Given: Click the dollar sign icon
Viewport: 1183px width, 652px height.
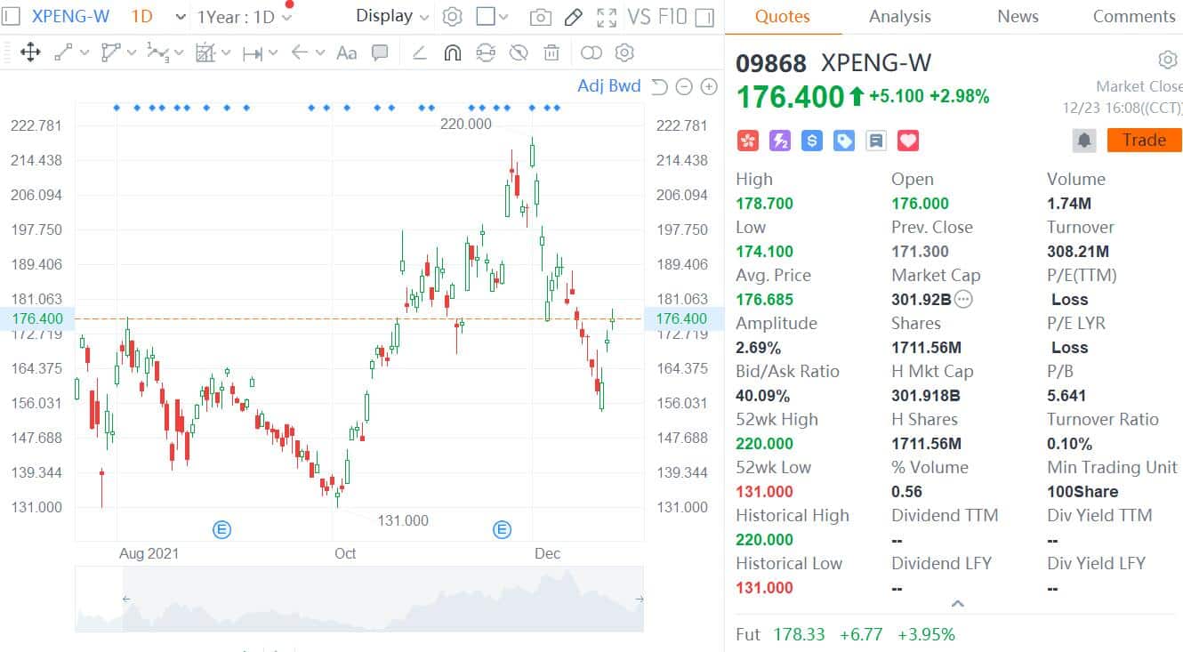Looking at the screenshot, I should [x=811, y=140].
